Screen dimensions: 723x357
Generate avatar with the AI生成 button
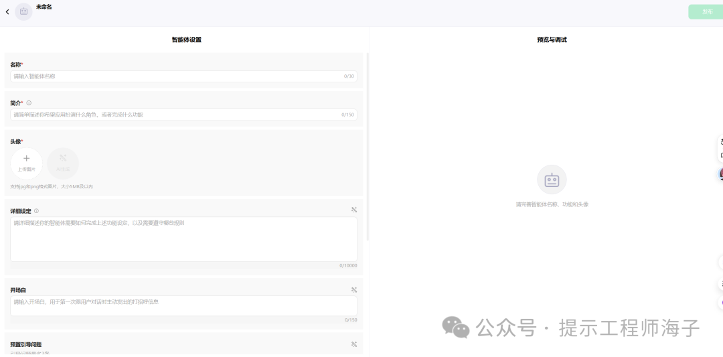[x=63, y=163]
